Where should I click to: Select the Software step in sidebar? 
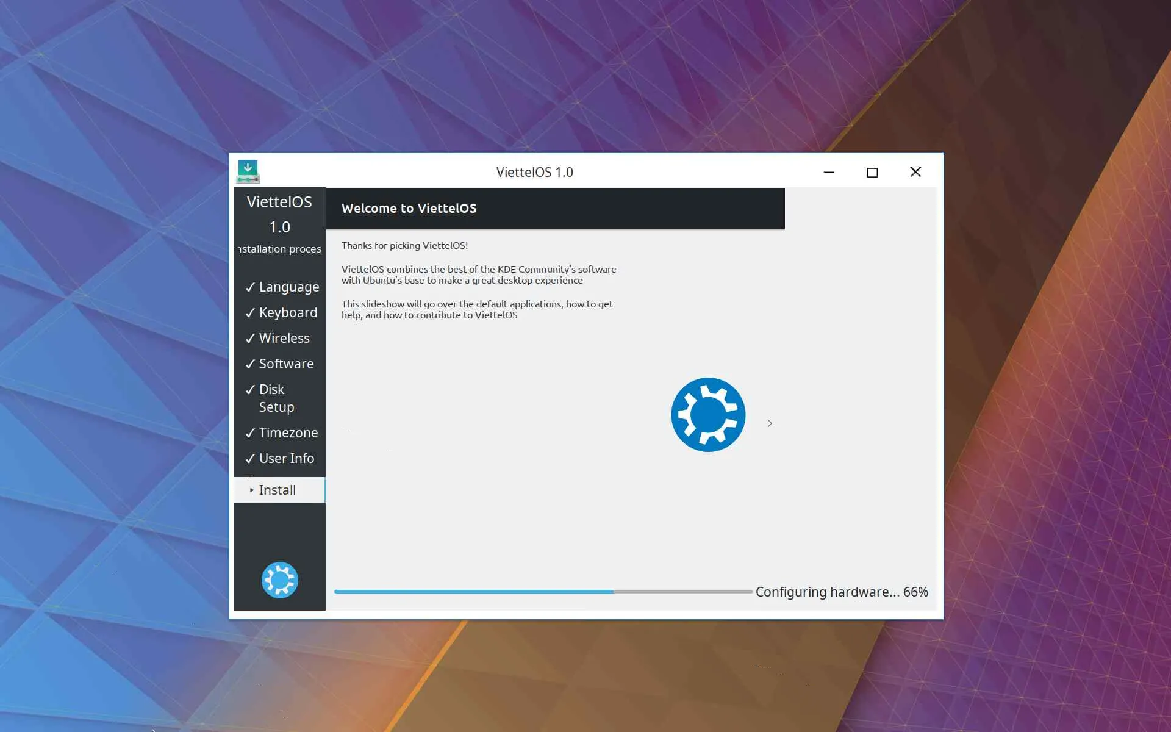286,364
